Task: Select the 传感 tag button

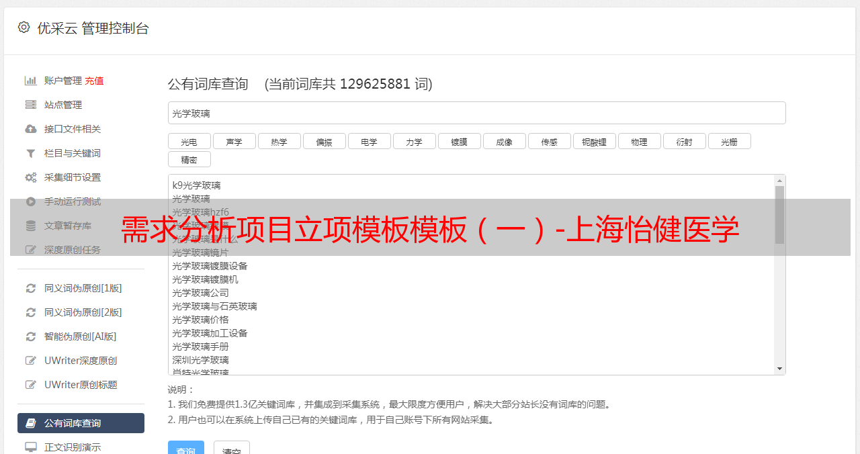Action: point(550,141)
